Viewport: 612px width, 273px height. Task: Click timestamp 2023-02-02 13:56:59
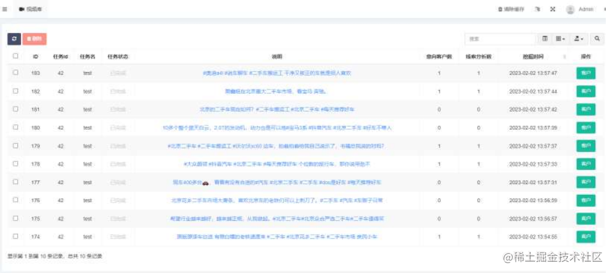pyautogui.click(x=533, y=200)
